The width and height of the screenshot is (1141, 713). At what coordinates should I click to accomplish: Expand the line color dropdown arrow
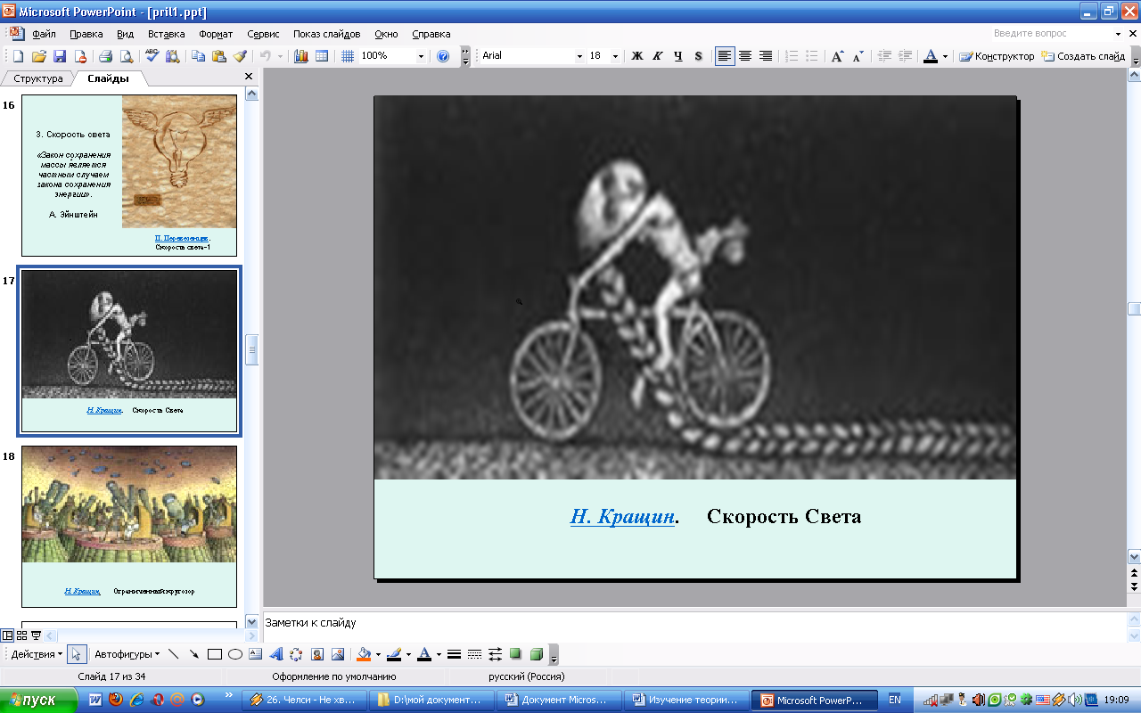click(408, 654)
